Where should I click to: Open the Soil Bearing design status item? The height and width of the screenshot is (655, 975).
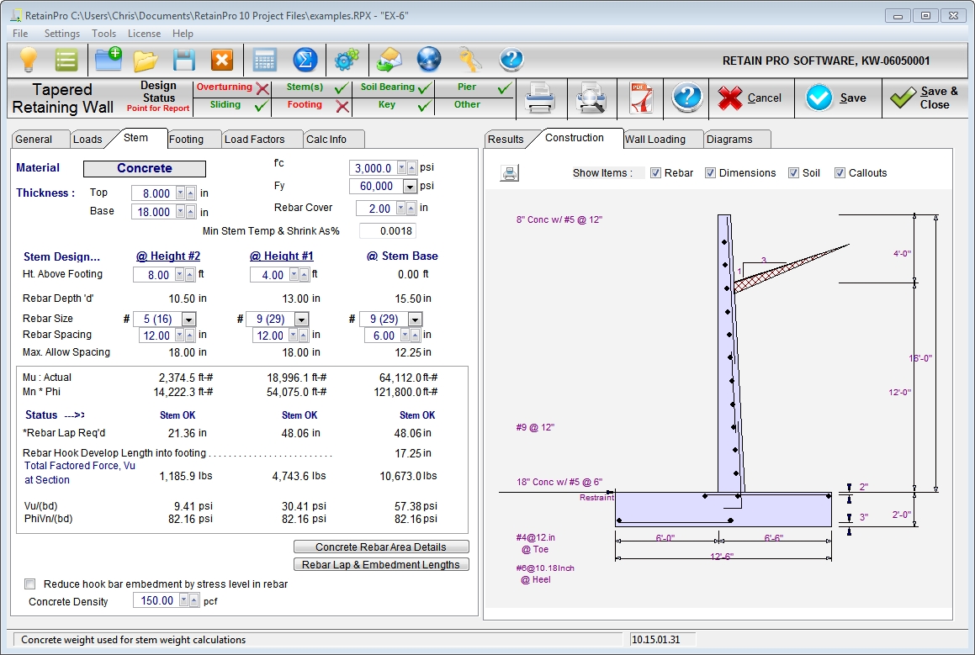(x=395, y=88)
